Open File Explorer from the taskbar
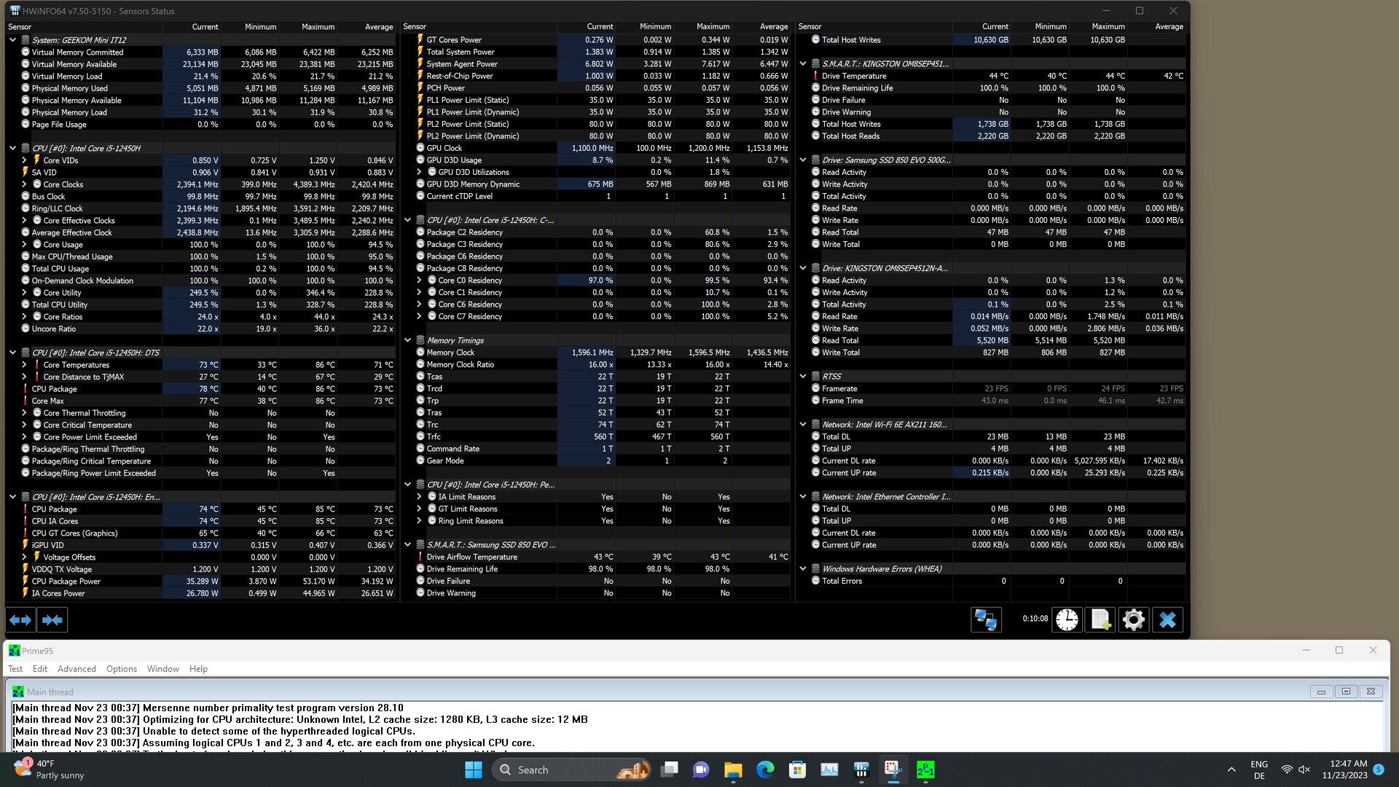1399x787 pixels. point(733,770)
